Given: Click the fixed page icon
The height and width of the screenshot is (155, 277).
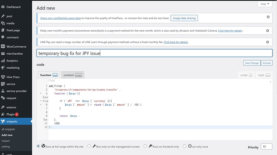Looking at the screenshot, I should [3, 30].
